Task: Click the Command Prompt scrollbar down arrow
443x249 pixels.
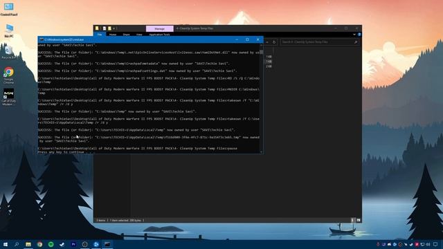Action: (262, 152)
